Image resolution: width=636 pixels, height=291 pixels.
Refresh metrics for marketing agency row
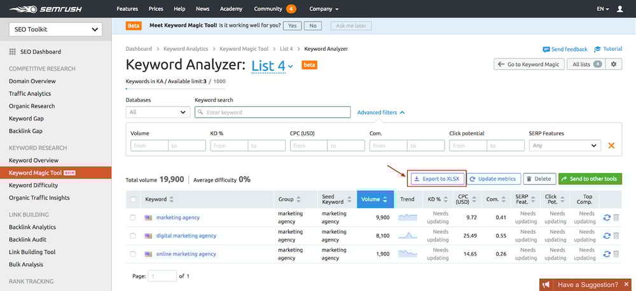coord(607,218)
